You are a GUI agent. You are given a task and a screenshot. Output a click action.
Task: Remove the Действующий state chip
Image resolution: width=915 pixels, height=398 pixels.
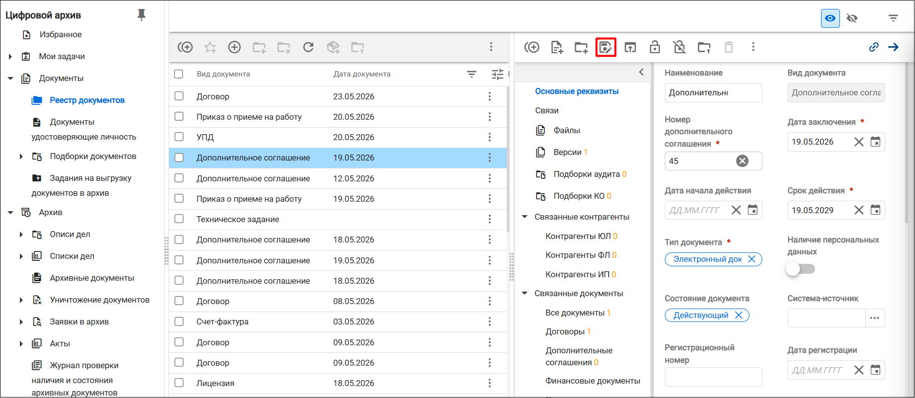tap(738, 315)
